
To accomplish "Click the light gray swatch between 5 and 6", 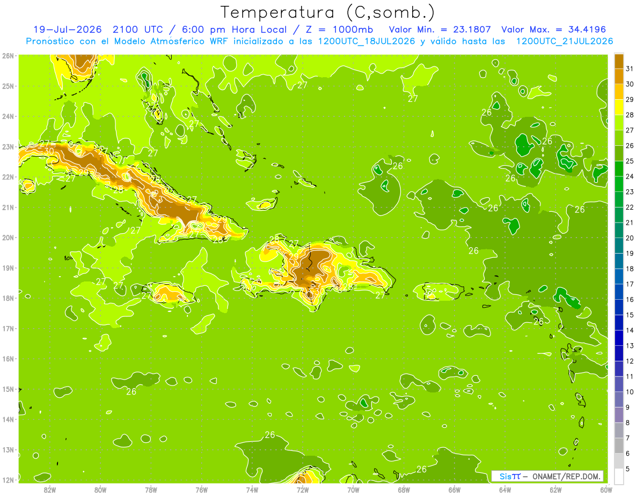I will (619, 461).
